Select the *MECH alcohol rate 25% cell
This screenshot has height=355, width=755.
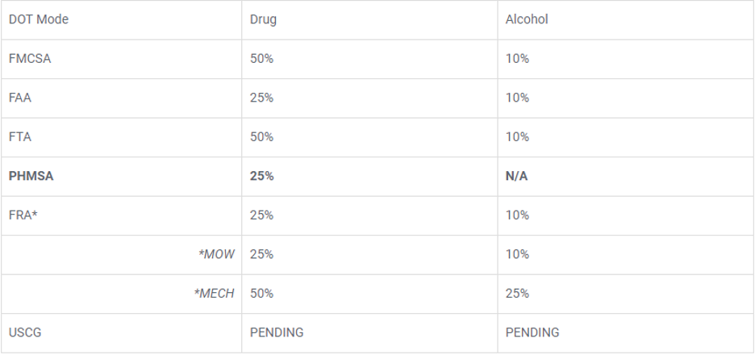coord(517,294)
